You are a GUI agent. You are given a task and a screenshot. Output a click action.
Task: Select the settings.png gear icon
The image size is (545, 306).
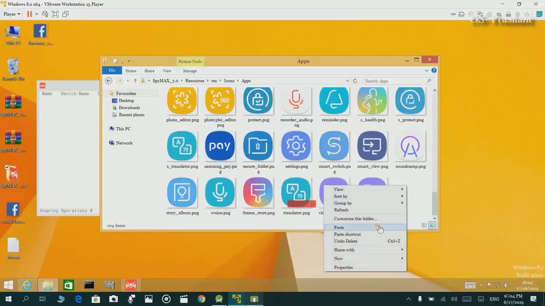pos(296,146)
